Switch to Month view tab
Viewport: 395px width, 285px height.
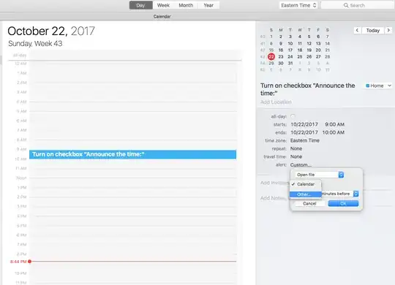pyautogui.click(x=186, y=5)
